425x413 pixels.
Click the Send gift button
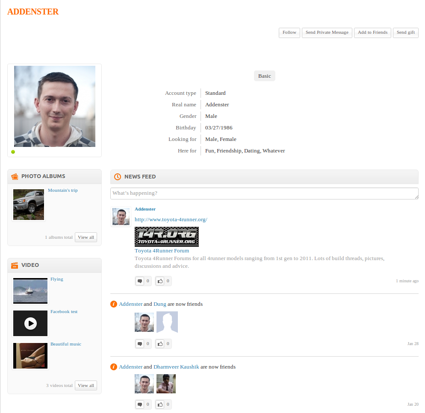[x=405, y=32]
